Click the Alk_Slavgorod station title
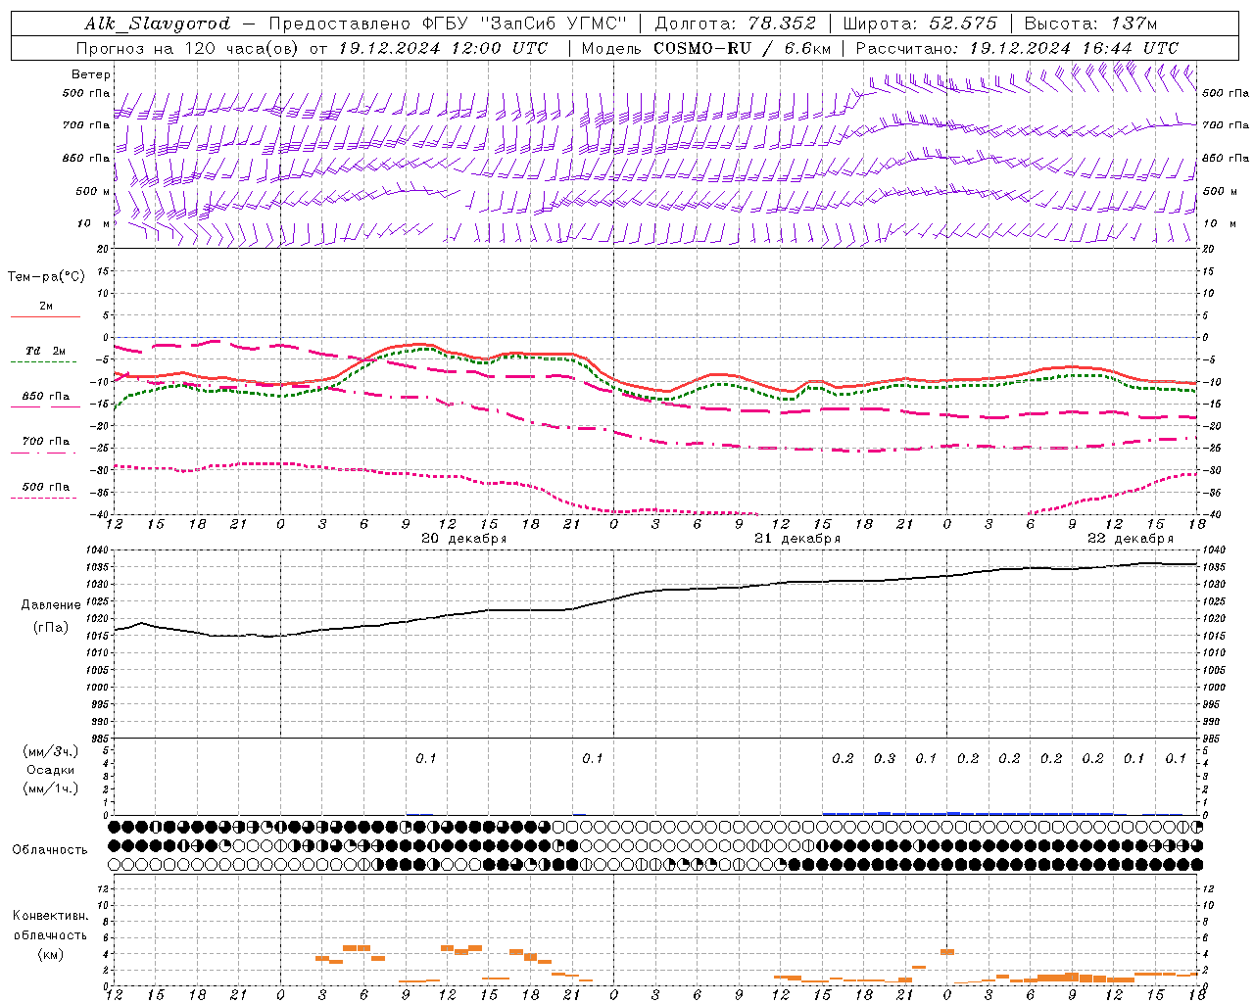The width and height of the screenshot is (1254, 1003). (x=158, y=24)
